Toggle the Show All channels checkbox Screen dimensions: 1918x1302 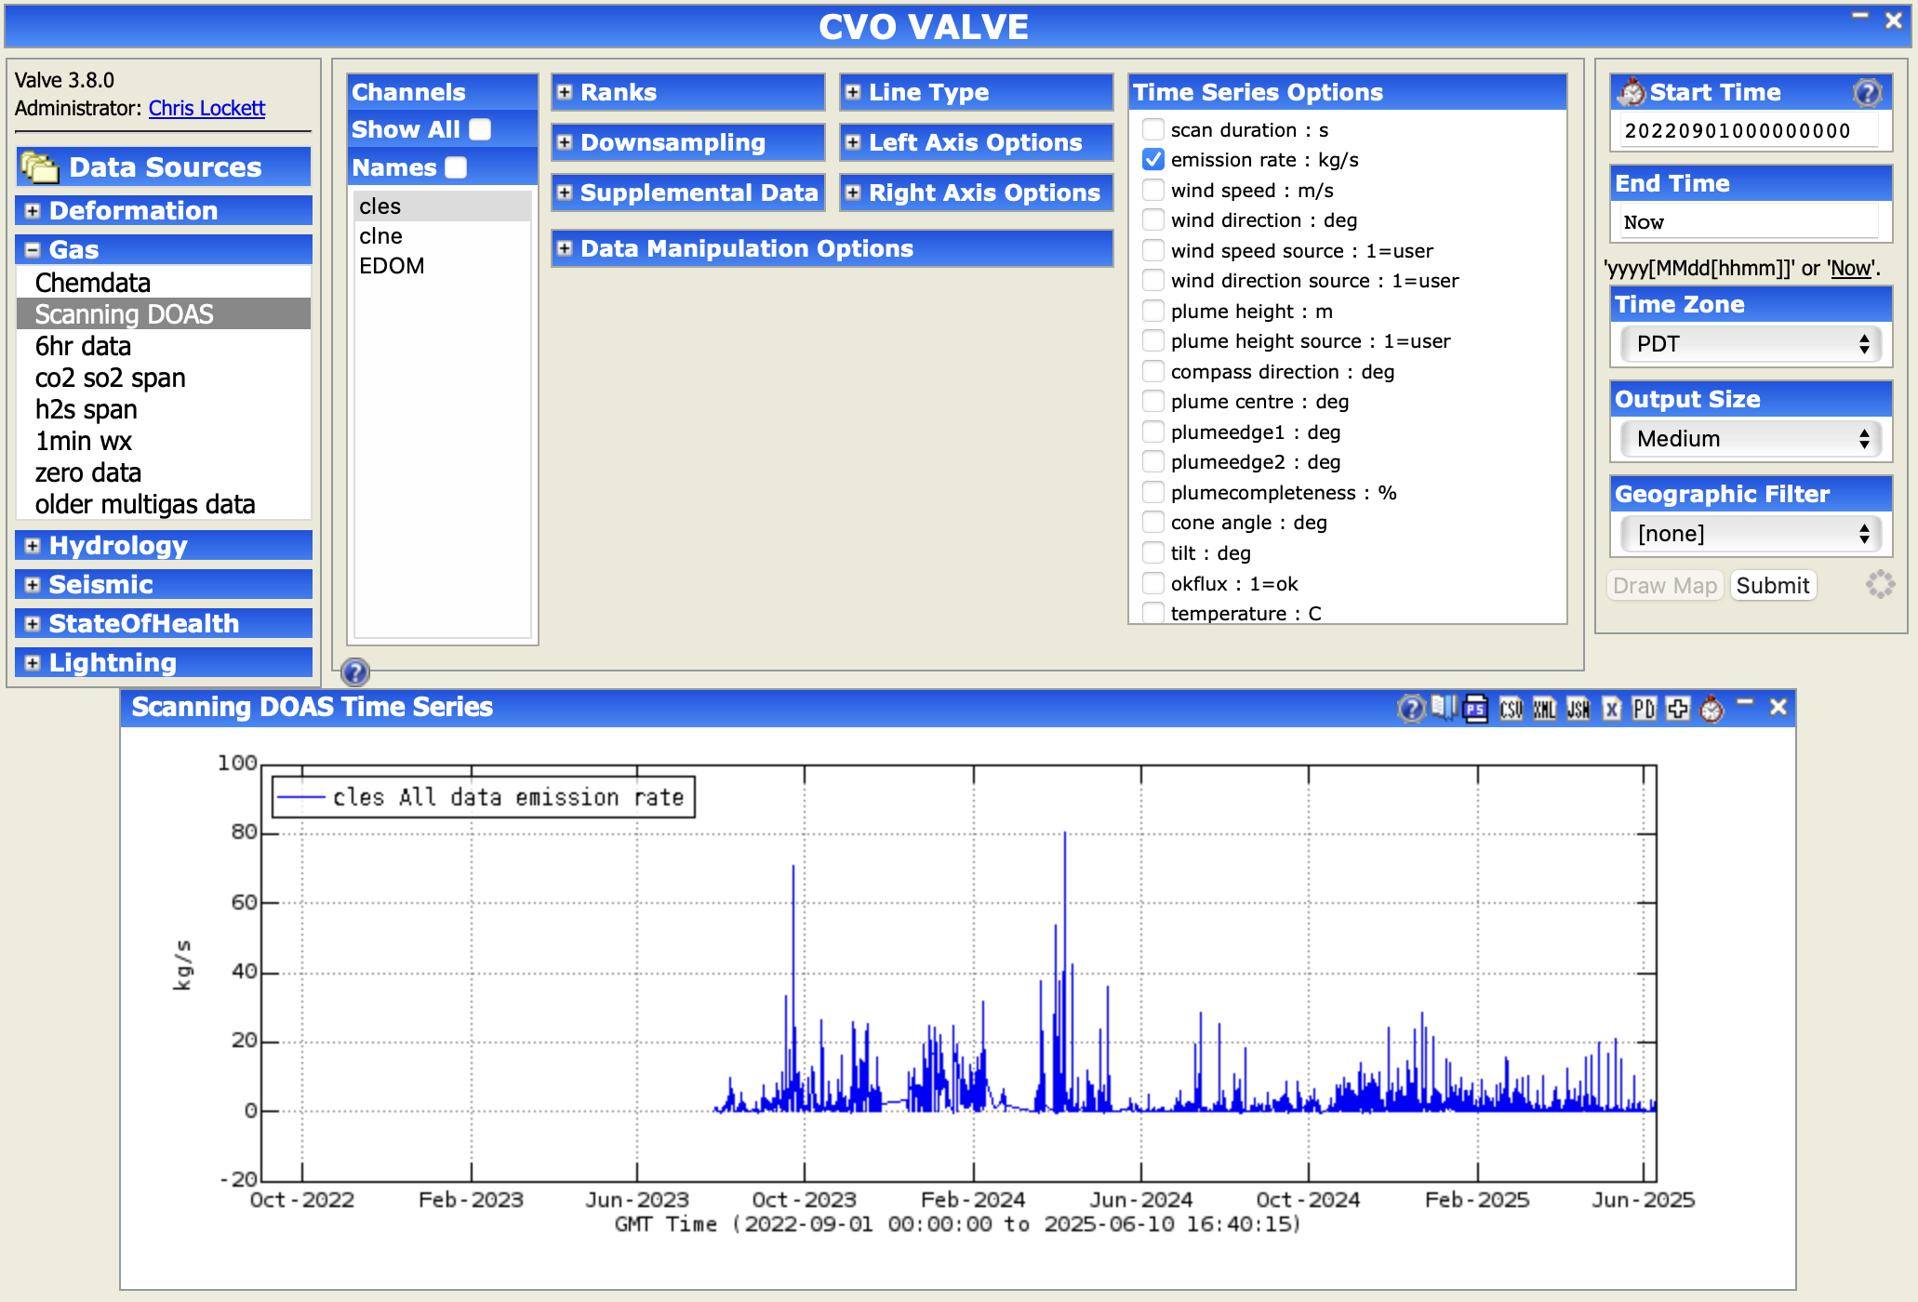point(480,129)
